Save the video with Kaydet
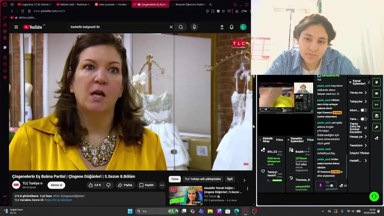Screen dimensions: 384x216 coord(147,185)
